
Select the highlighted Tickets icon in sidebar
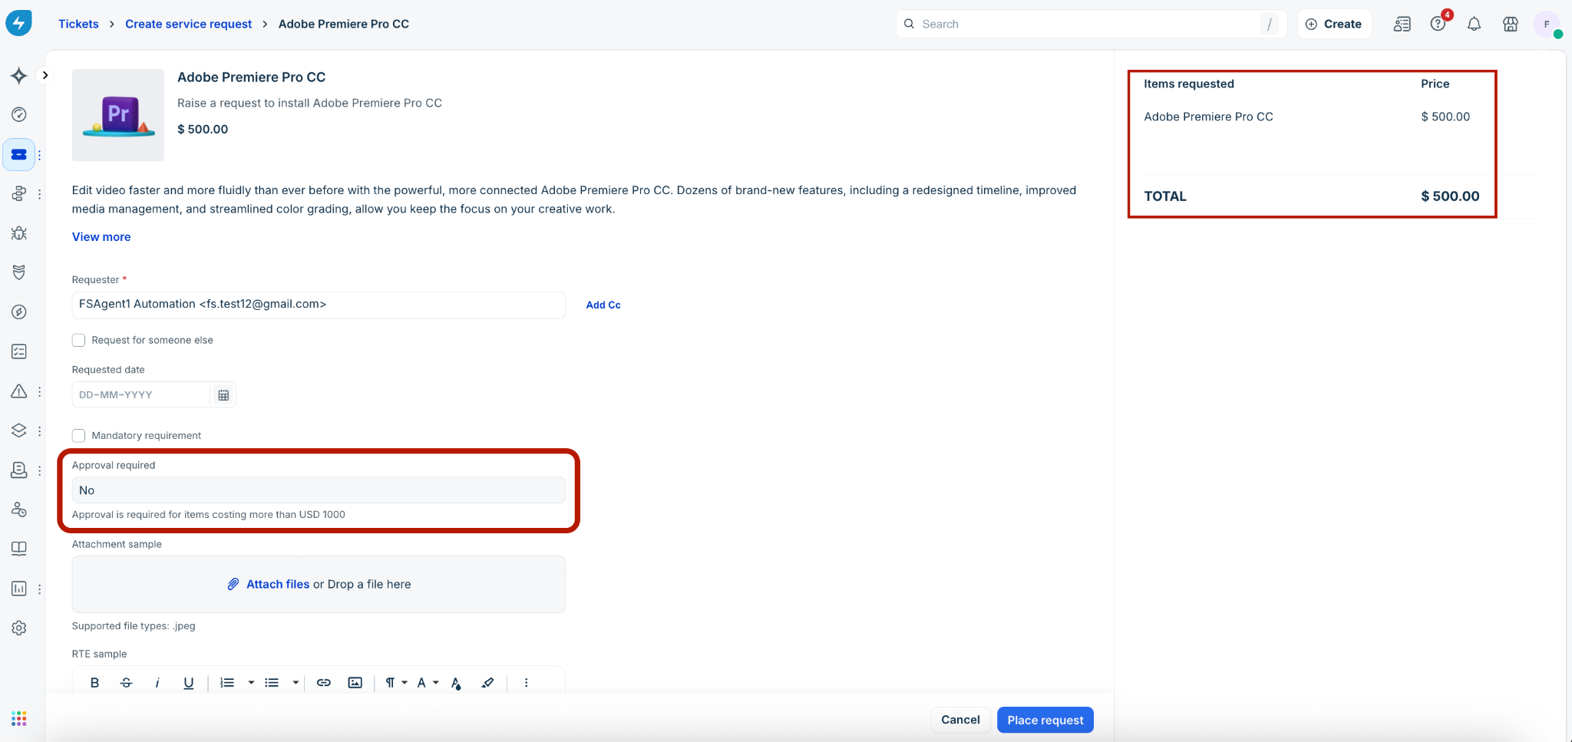19,154
